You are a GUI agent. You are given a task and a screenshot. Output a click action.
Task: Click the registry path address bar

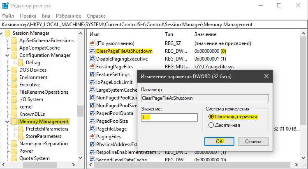click(154, 25)
